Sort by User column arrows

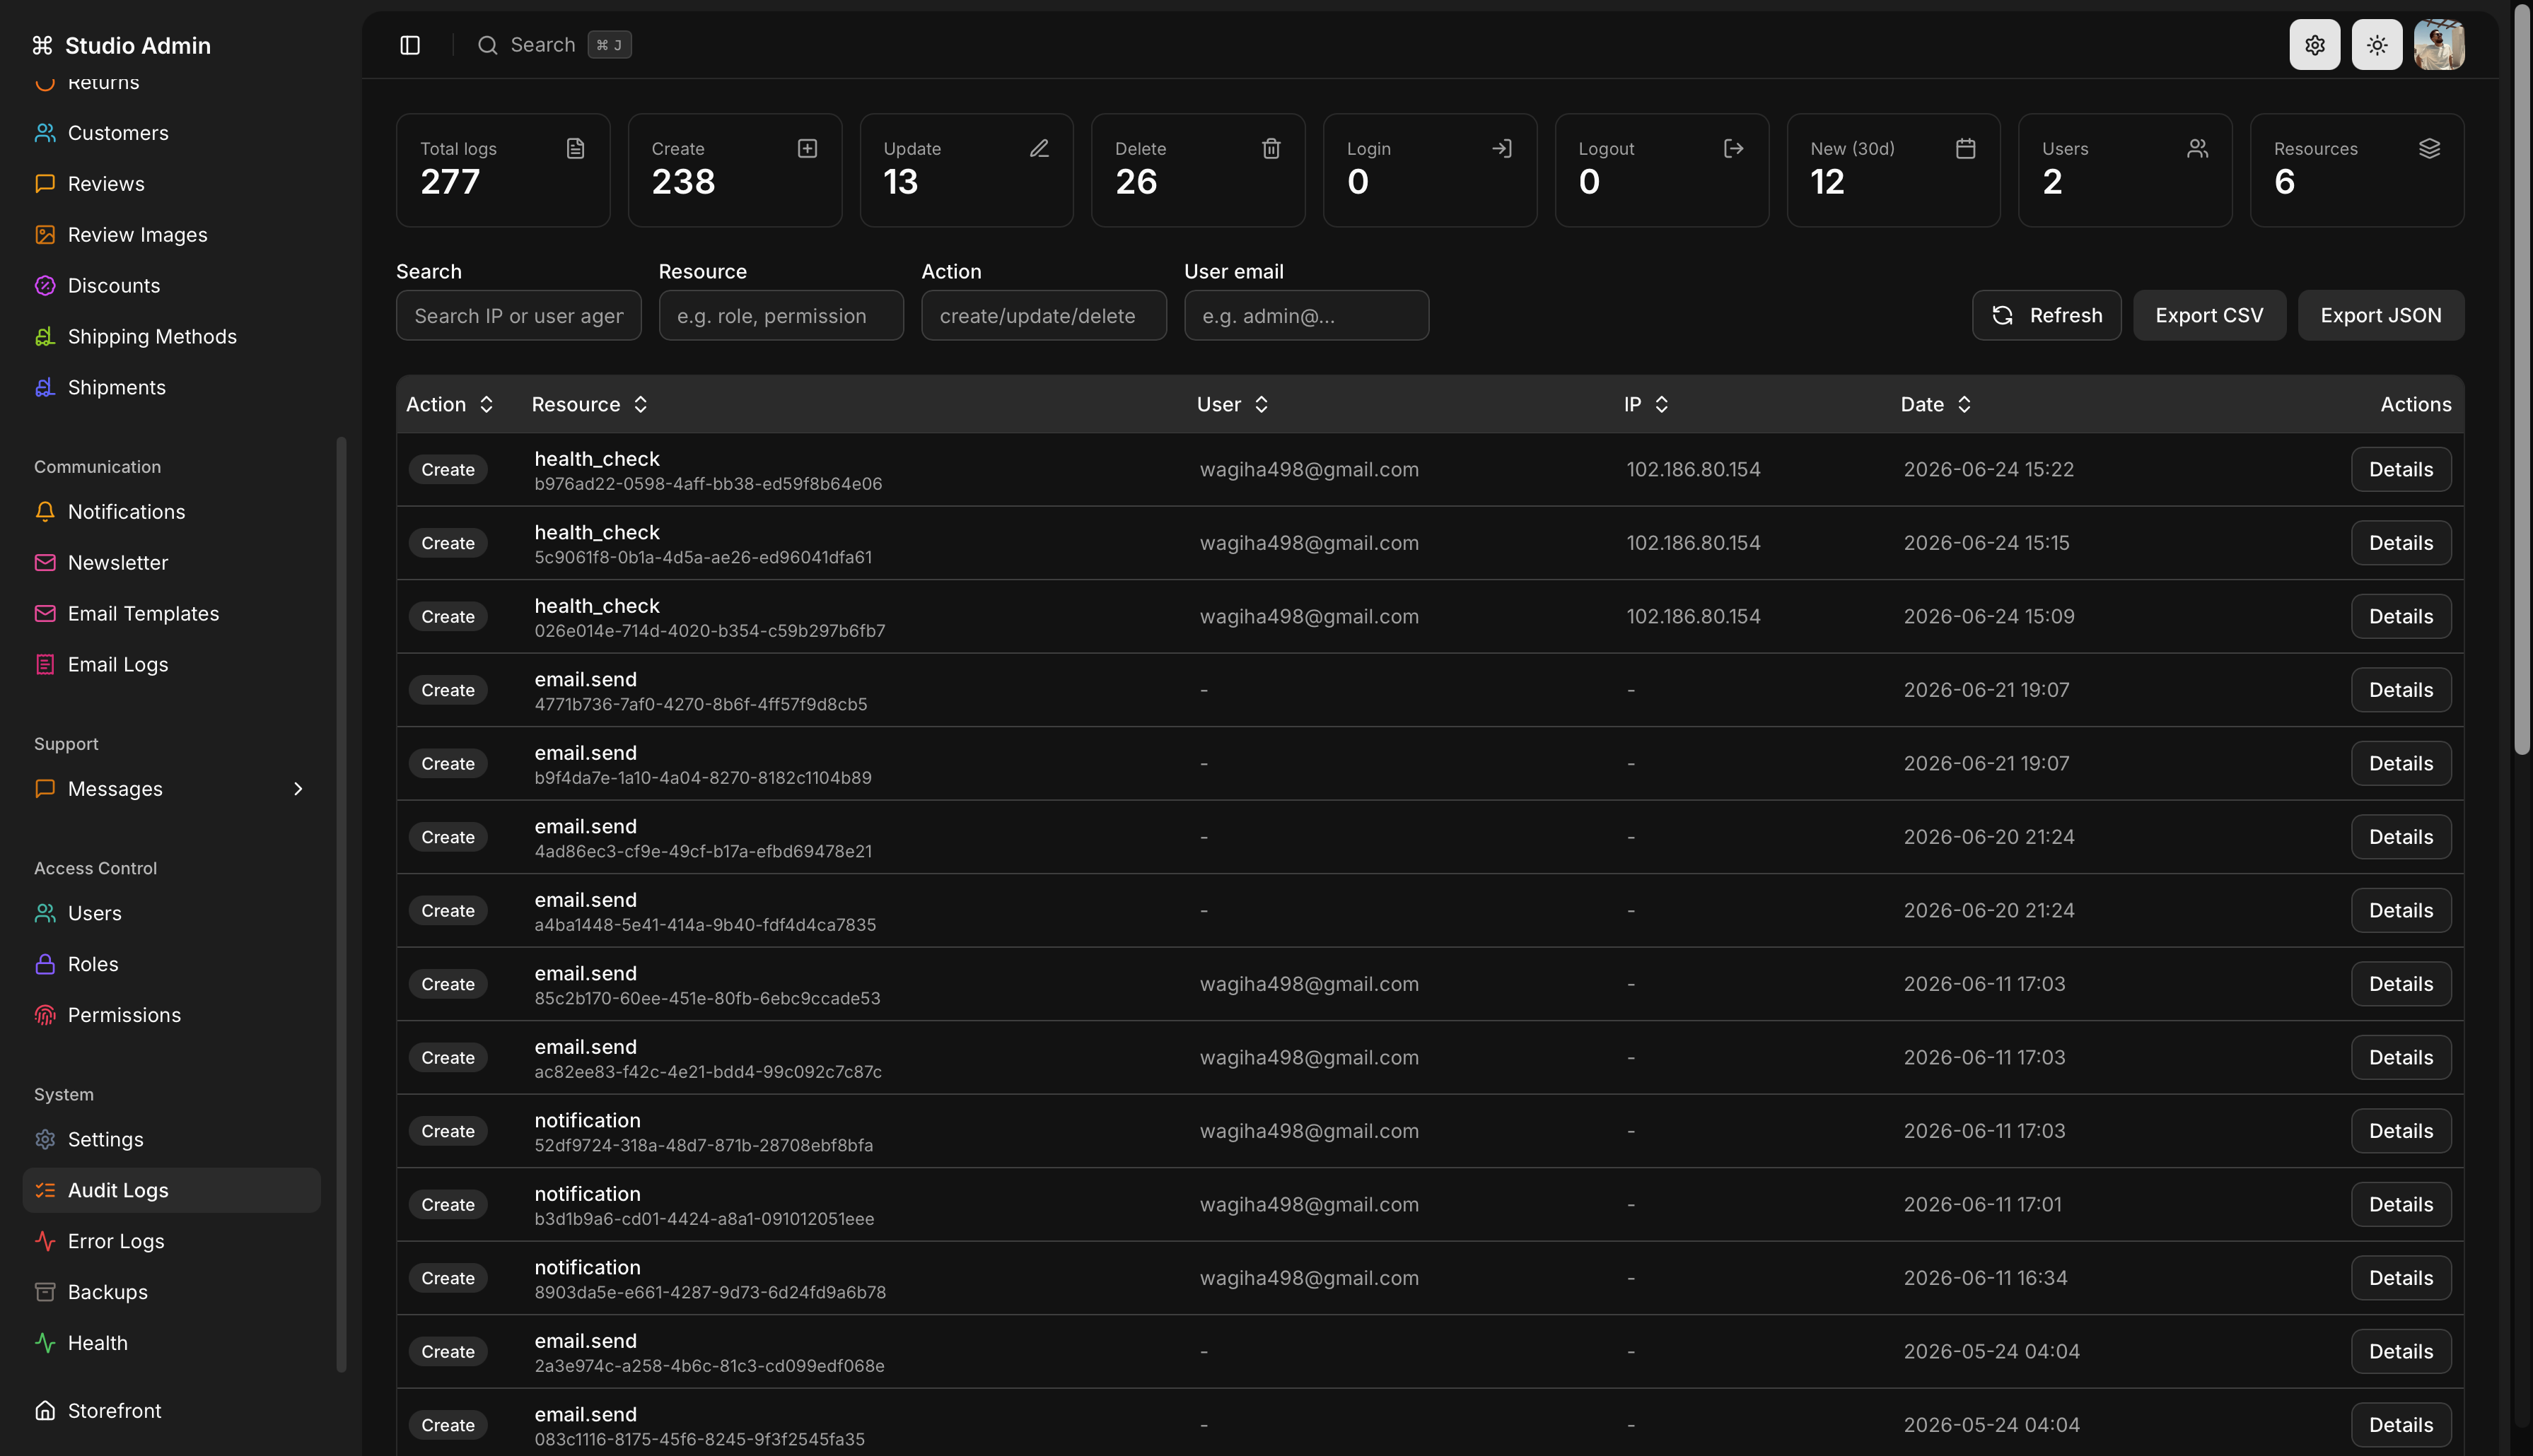(x=1262, y=404)
